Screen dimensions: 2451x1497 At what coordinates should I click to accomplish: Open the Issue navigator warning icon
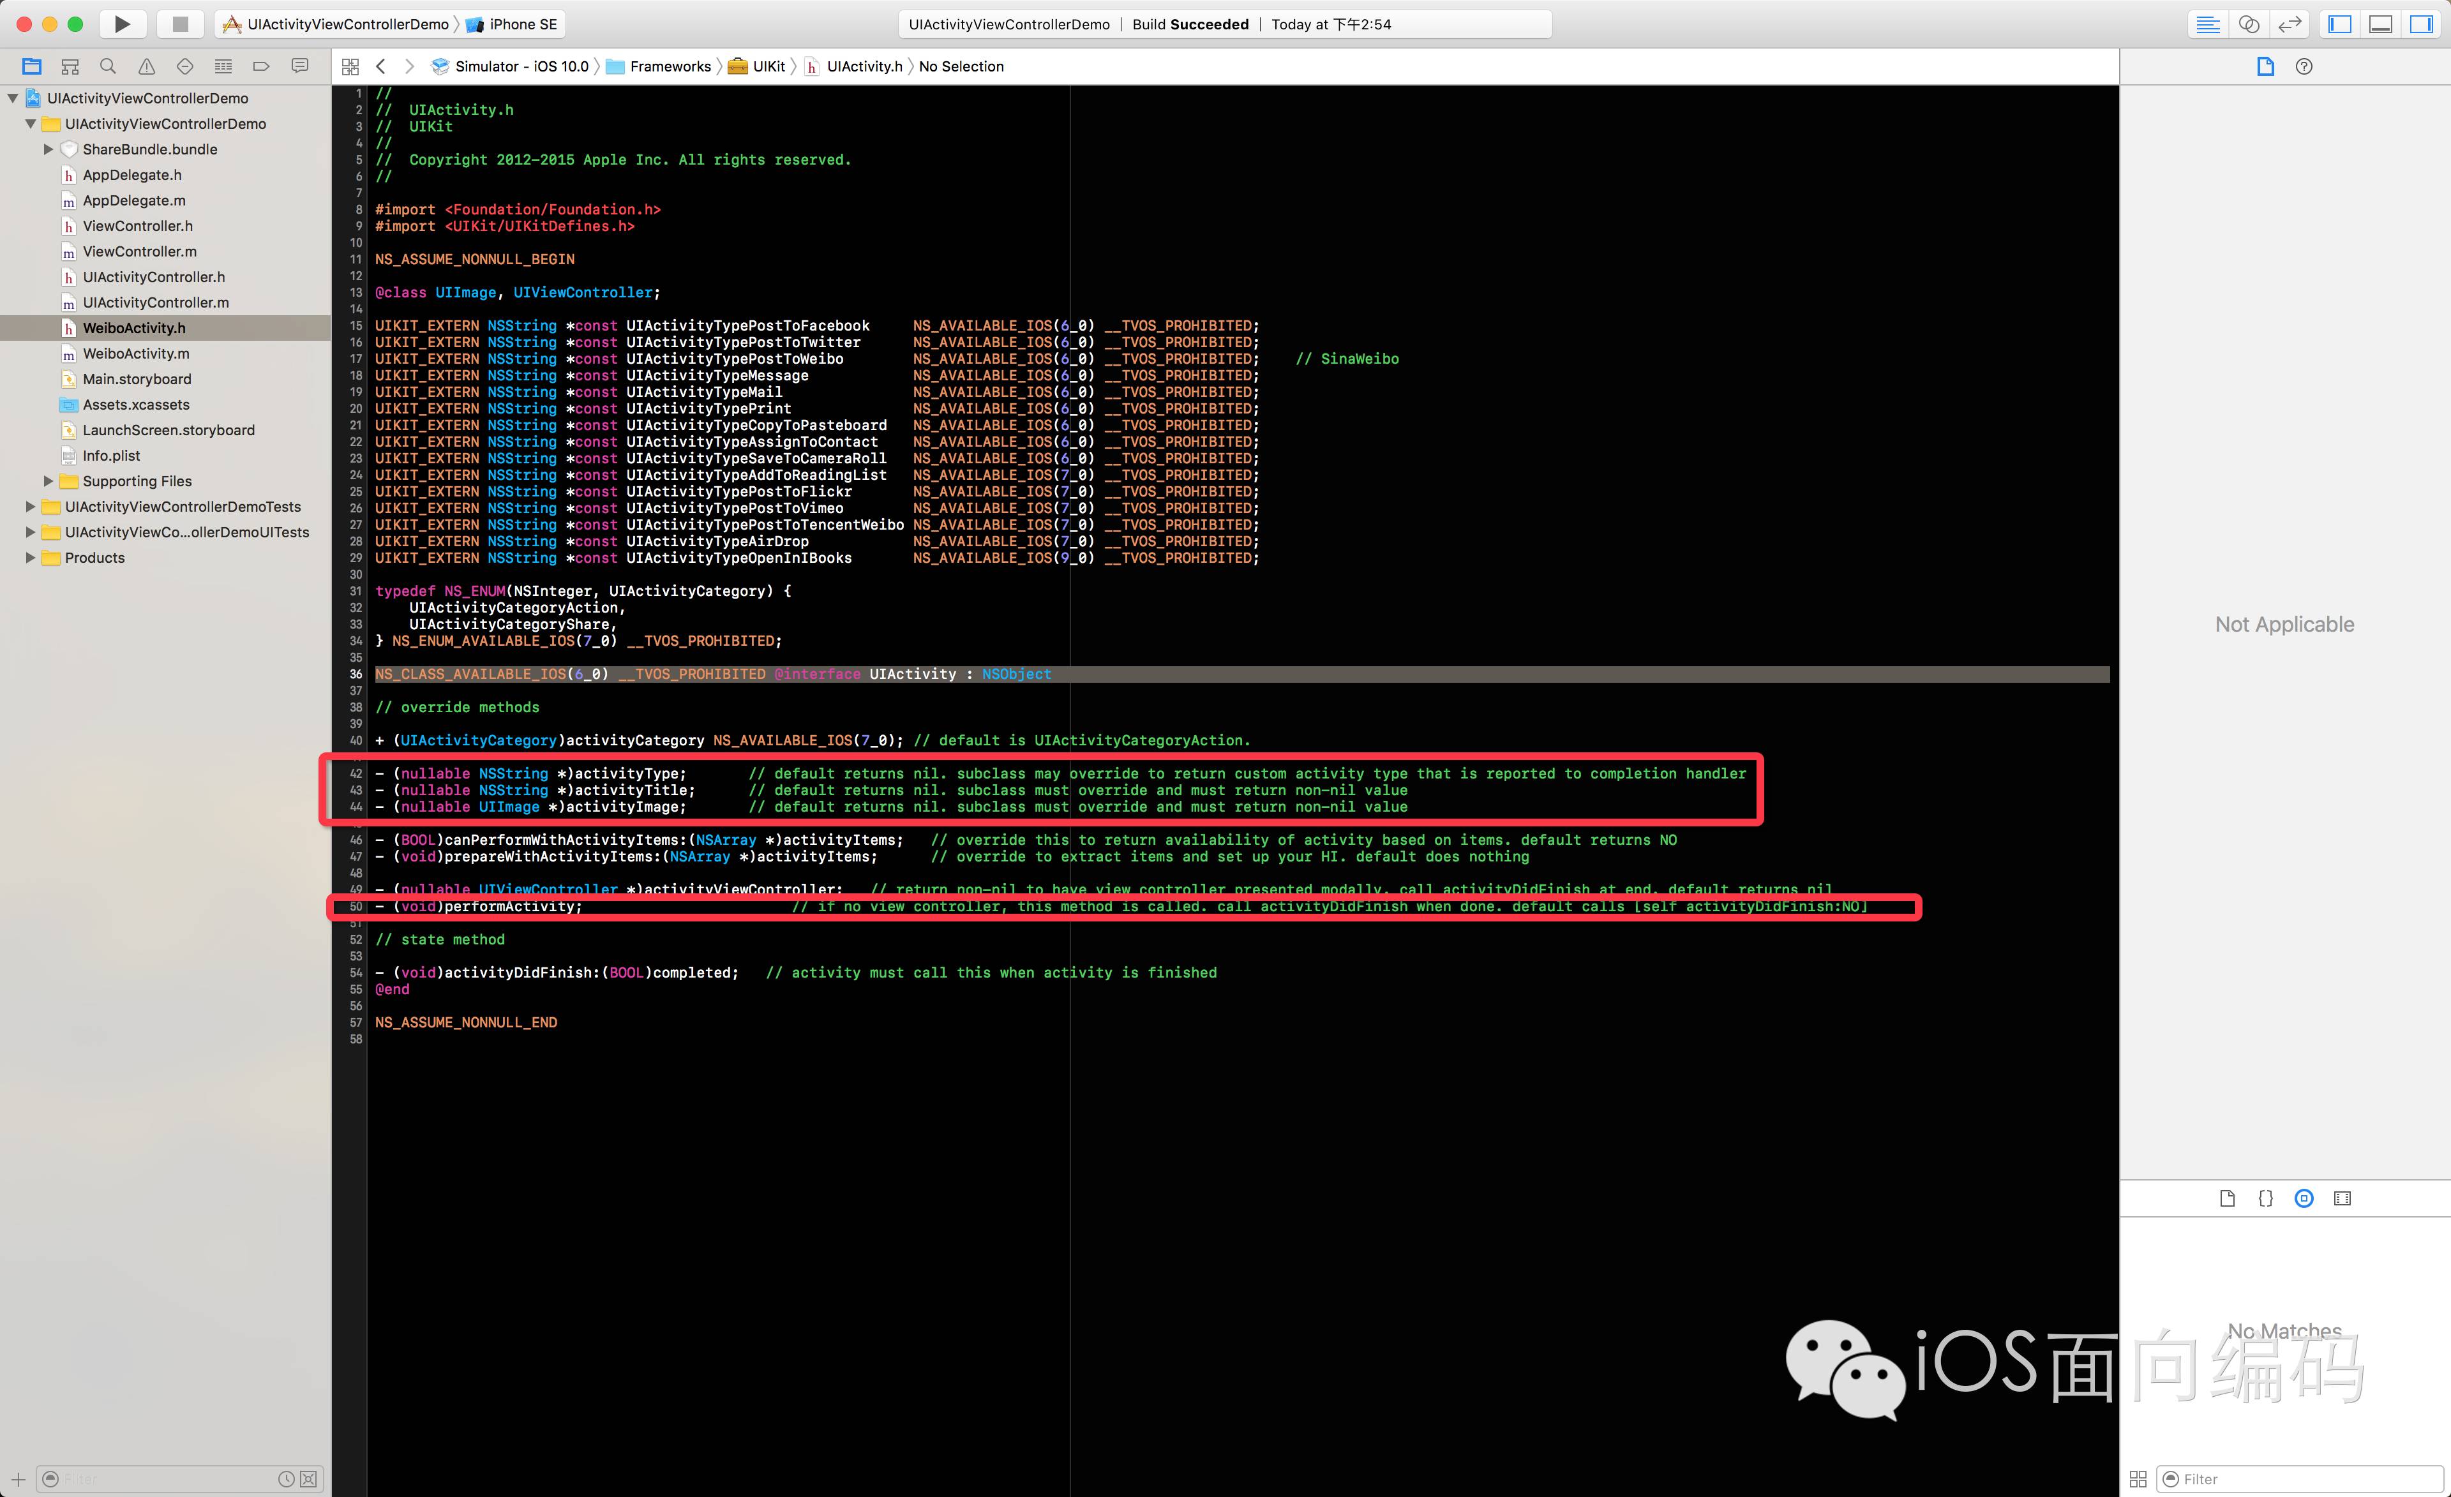tap(146, 66)
